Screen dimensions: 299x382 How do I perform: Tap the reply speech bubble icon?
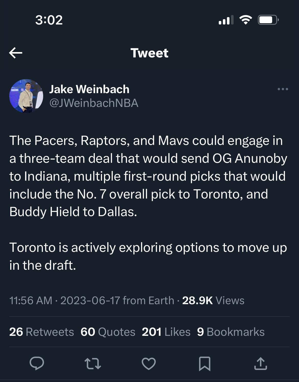point(37,363)
